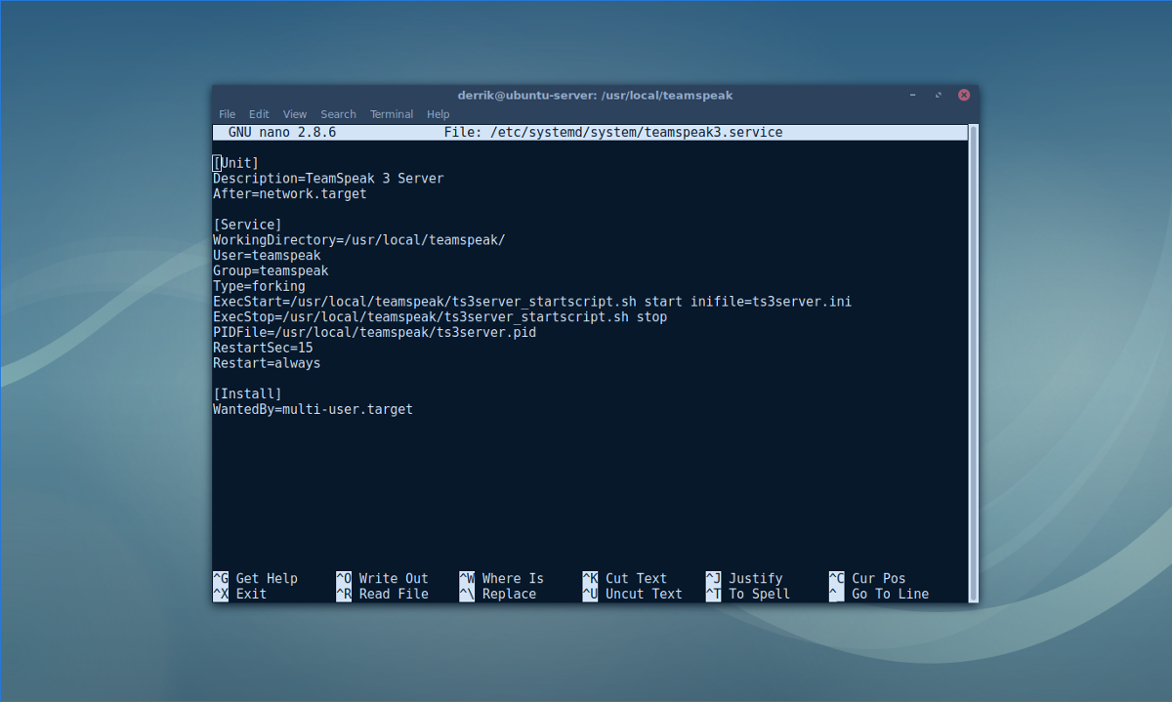Open the View menu
The image size is (1172, 702).
click(x=295, y=114)
